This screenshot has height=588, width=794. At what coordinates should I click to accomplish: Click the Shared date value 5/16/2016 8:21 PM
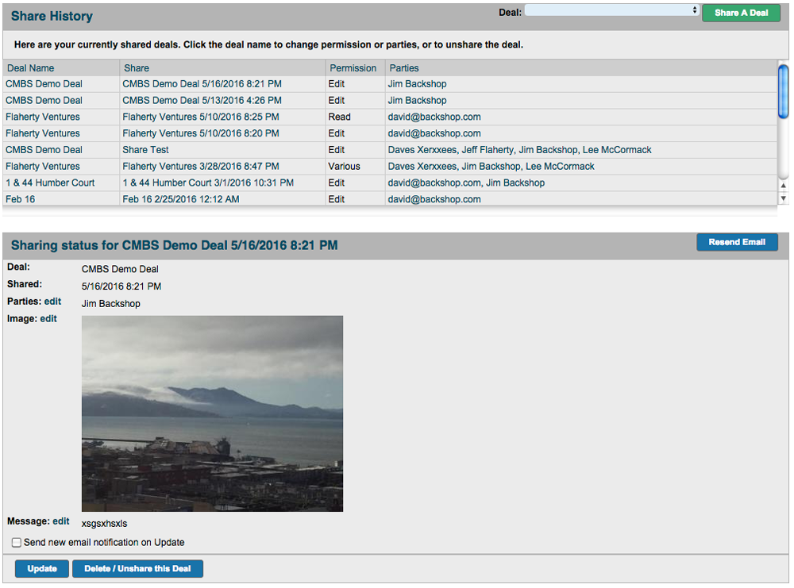click(121, 286)
